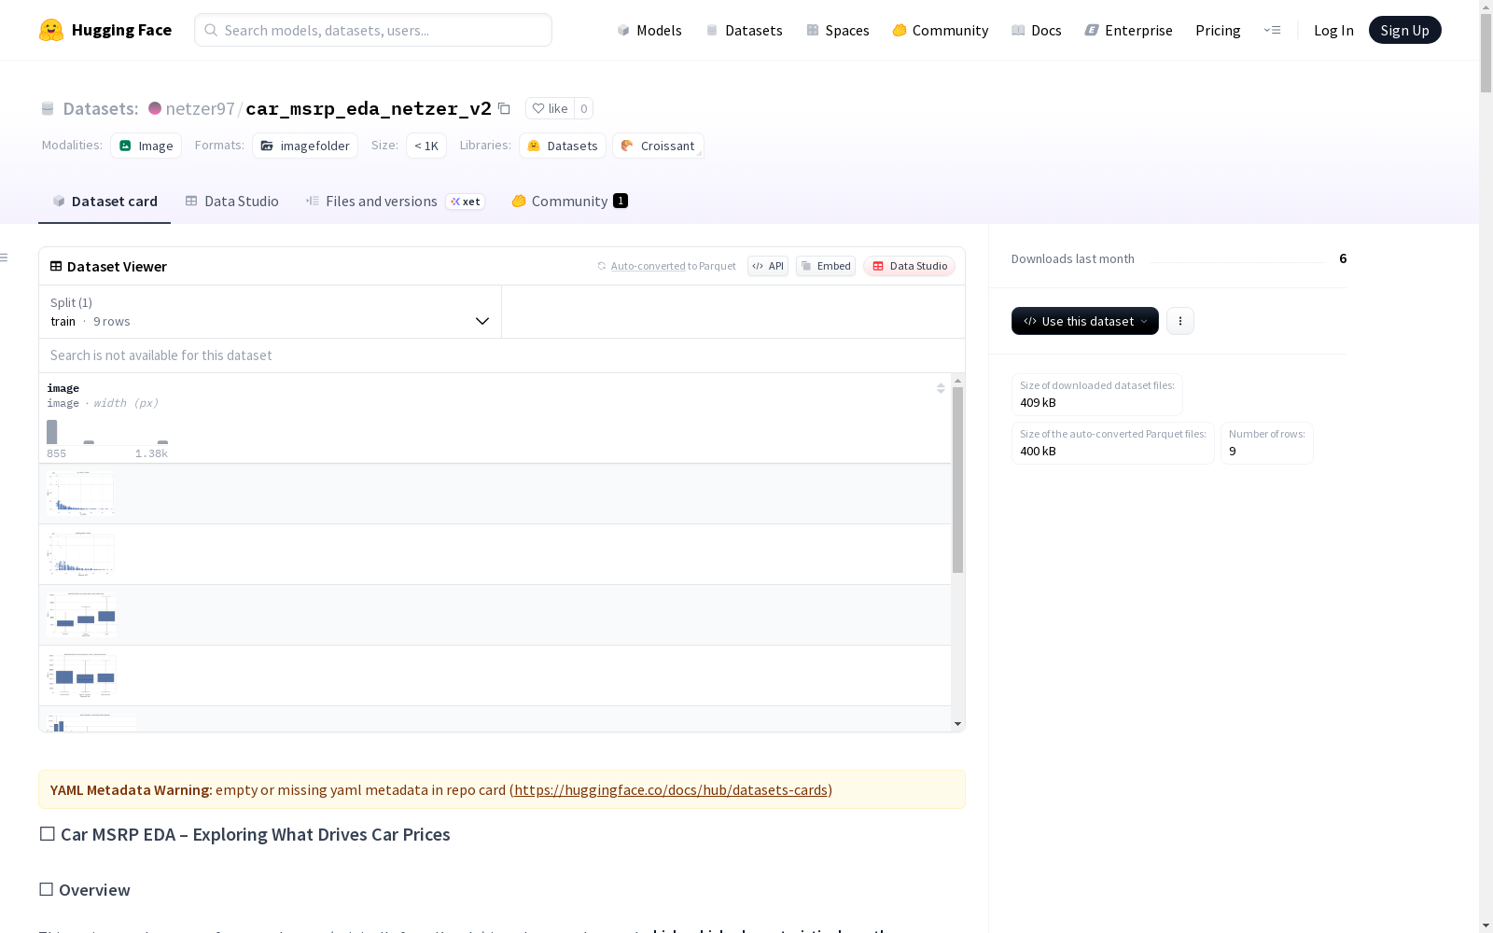Go to Spaces
Screen dimensions: 1493x933
click(838, 30)
